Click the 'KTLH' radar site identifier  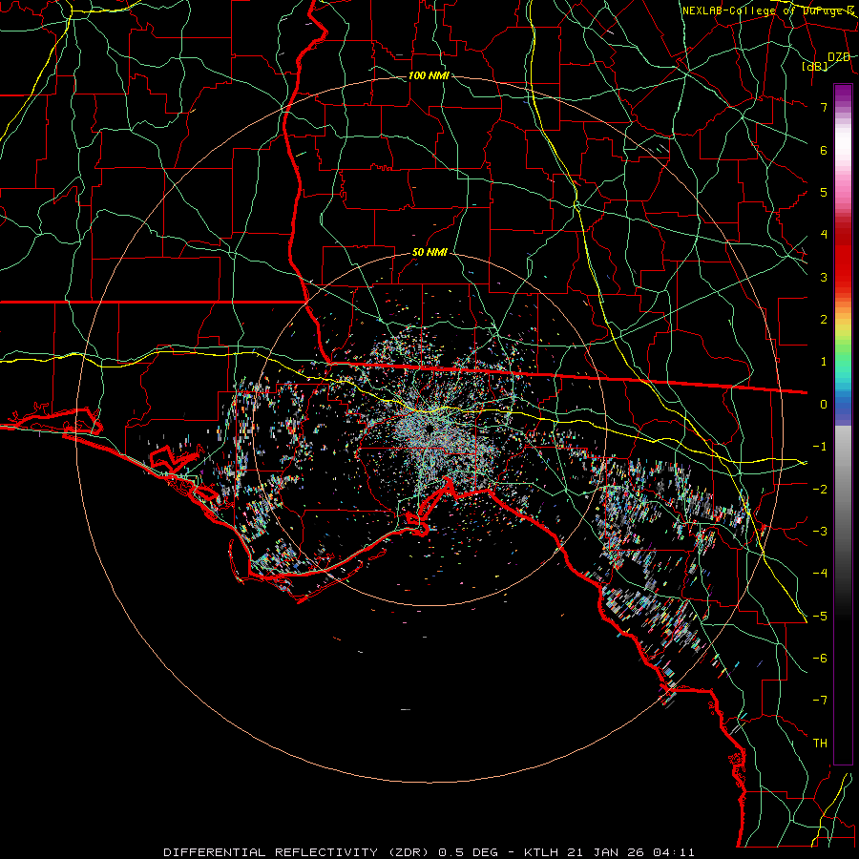pos(541,852)
